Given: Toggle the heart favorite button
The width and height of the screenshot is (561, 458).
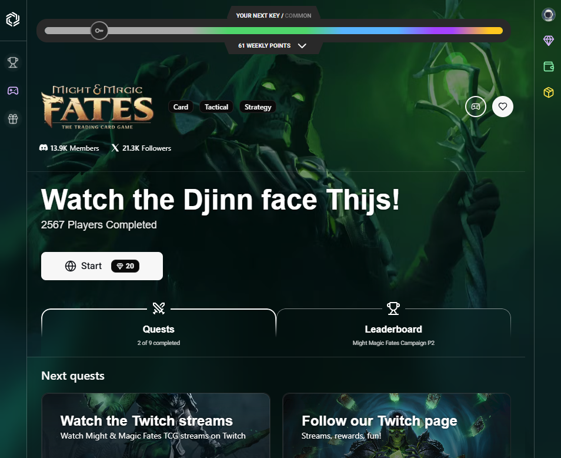Looking at the screenshot, I should point(503,107).
